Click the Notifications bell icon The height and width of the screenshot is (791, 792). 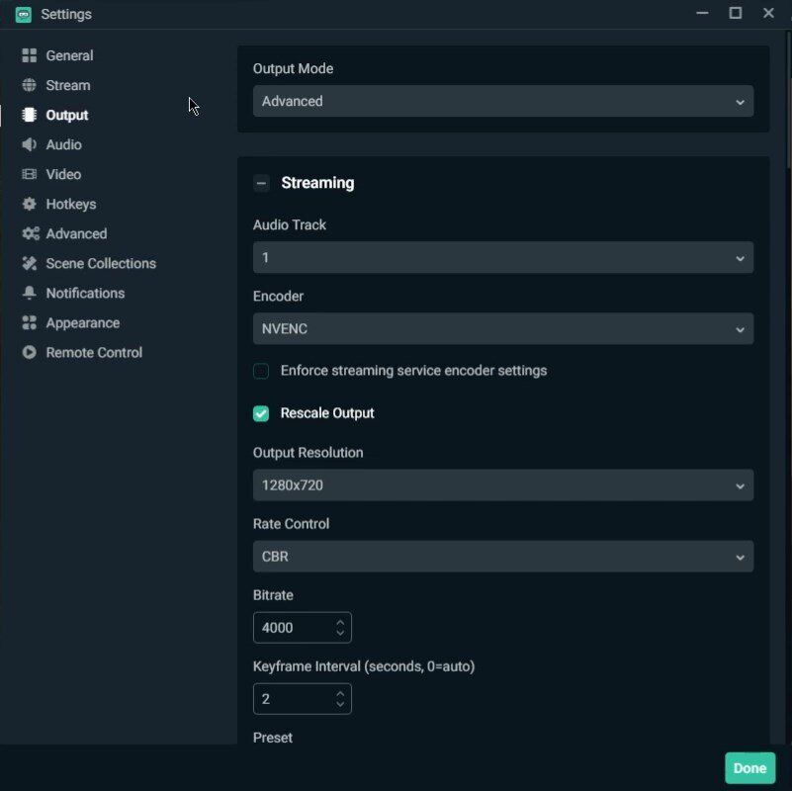(x=30, y=294)
